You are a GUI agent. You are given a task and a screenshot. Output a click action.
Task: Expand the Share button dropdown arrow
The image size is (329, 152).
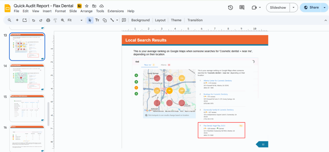[x=324, y=7]
